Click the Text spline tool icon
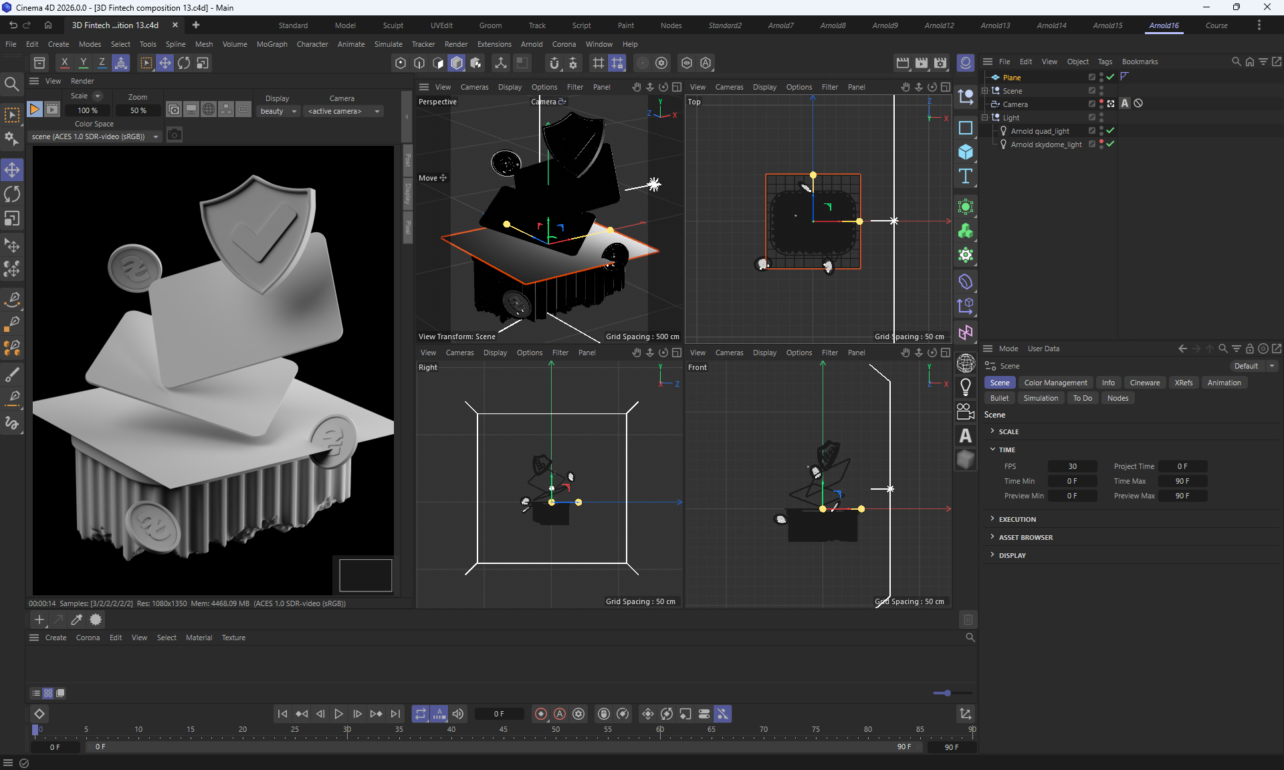 pos(965,177)
